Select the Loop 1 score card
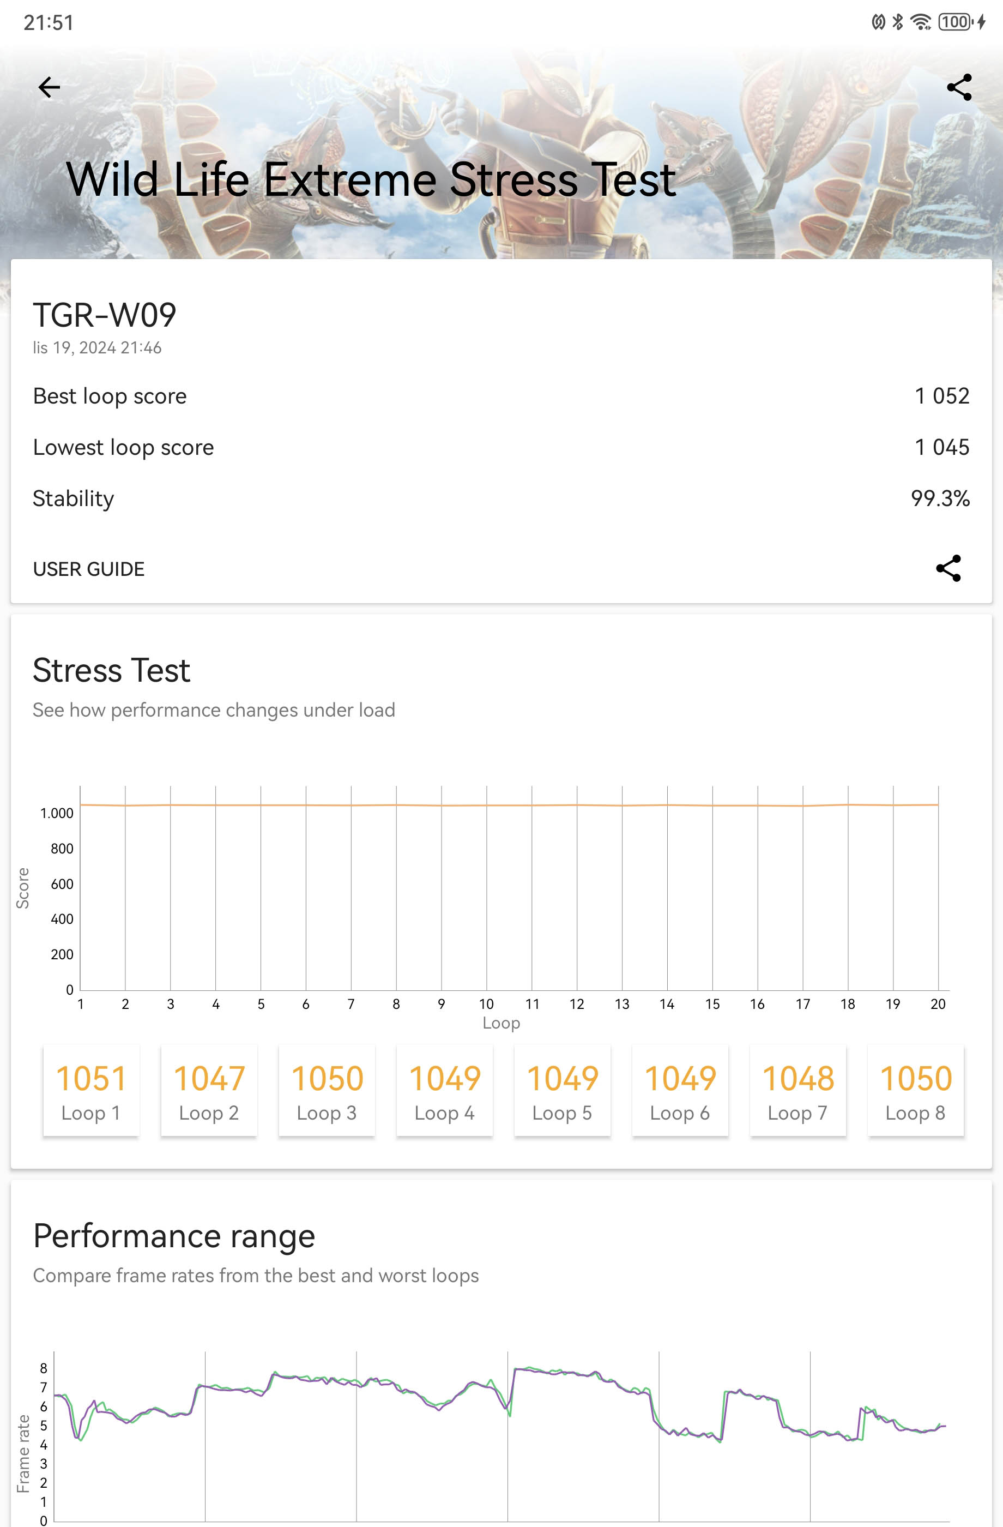The image size is (1003, 1527). pos(91,1091)
